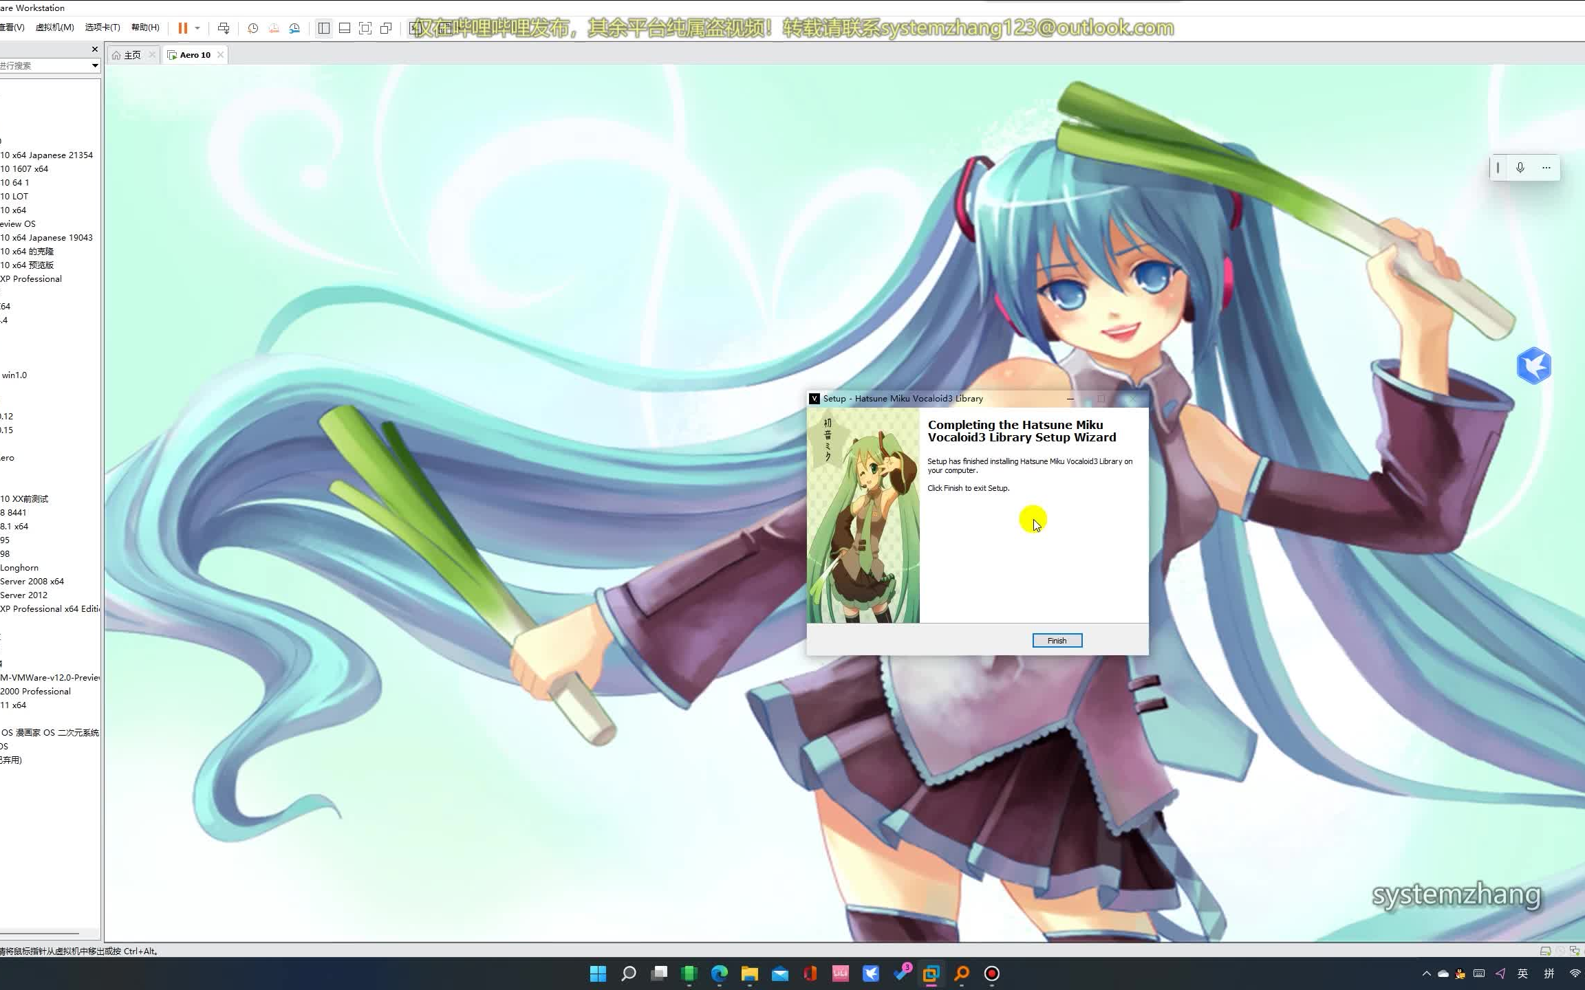Open the 选项卡(T) menu
Image resolution: width=1585 pixels, height=990 pixels.
(x=103, y=27)
